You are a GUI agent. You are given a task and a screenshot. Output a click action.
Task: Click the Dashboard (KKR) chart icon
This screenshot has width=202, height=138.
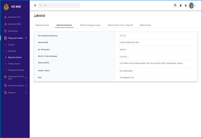point(5,24)
